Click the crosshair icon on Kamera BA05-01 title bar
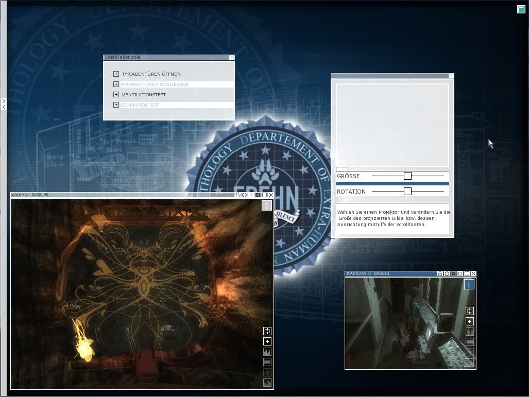The height and width of the screenshot is (397, 529). click(x=447, y=273)
